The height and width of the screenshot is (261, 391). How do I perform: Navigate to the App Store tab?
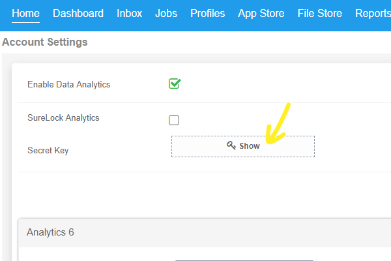(x=261, y=14)
